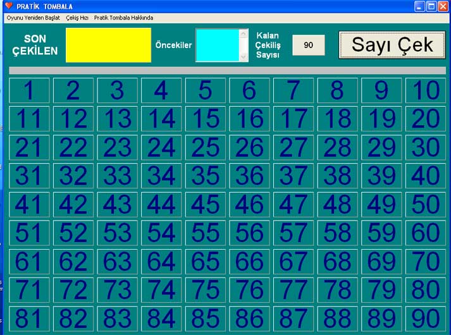Pick number tile 43

pos(118,205)
